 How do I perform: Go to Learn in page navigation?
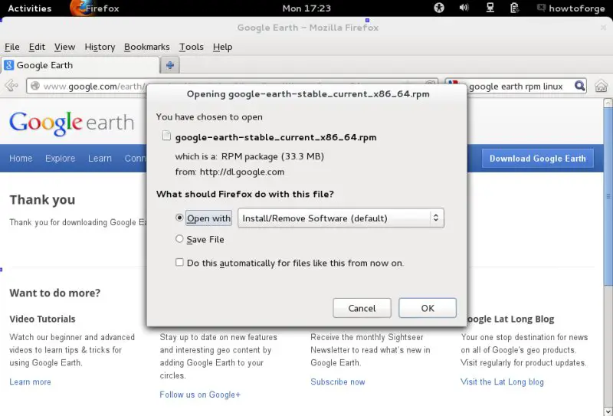100,159
